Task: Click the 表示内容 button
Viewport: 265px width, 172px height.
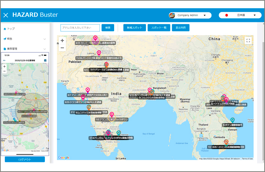Action: coord(181,28)
